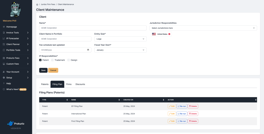
Task: Remove the United States jurisdiction via red x
Action: (169, 34)
